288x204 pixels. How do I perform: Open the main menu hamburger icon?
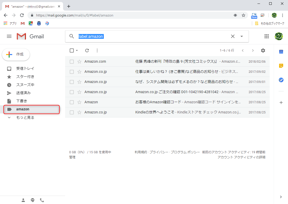click(x=9, y=36)
